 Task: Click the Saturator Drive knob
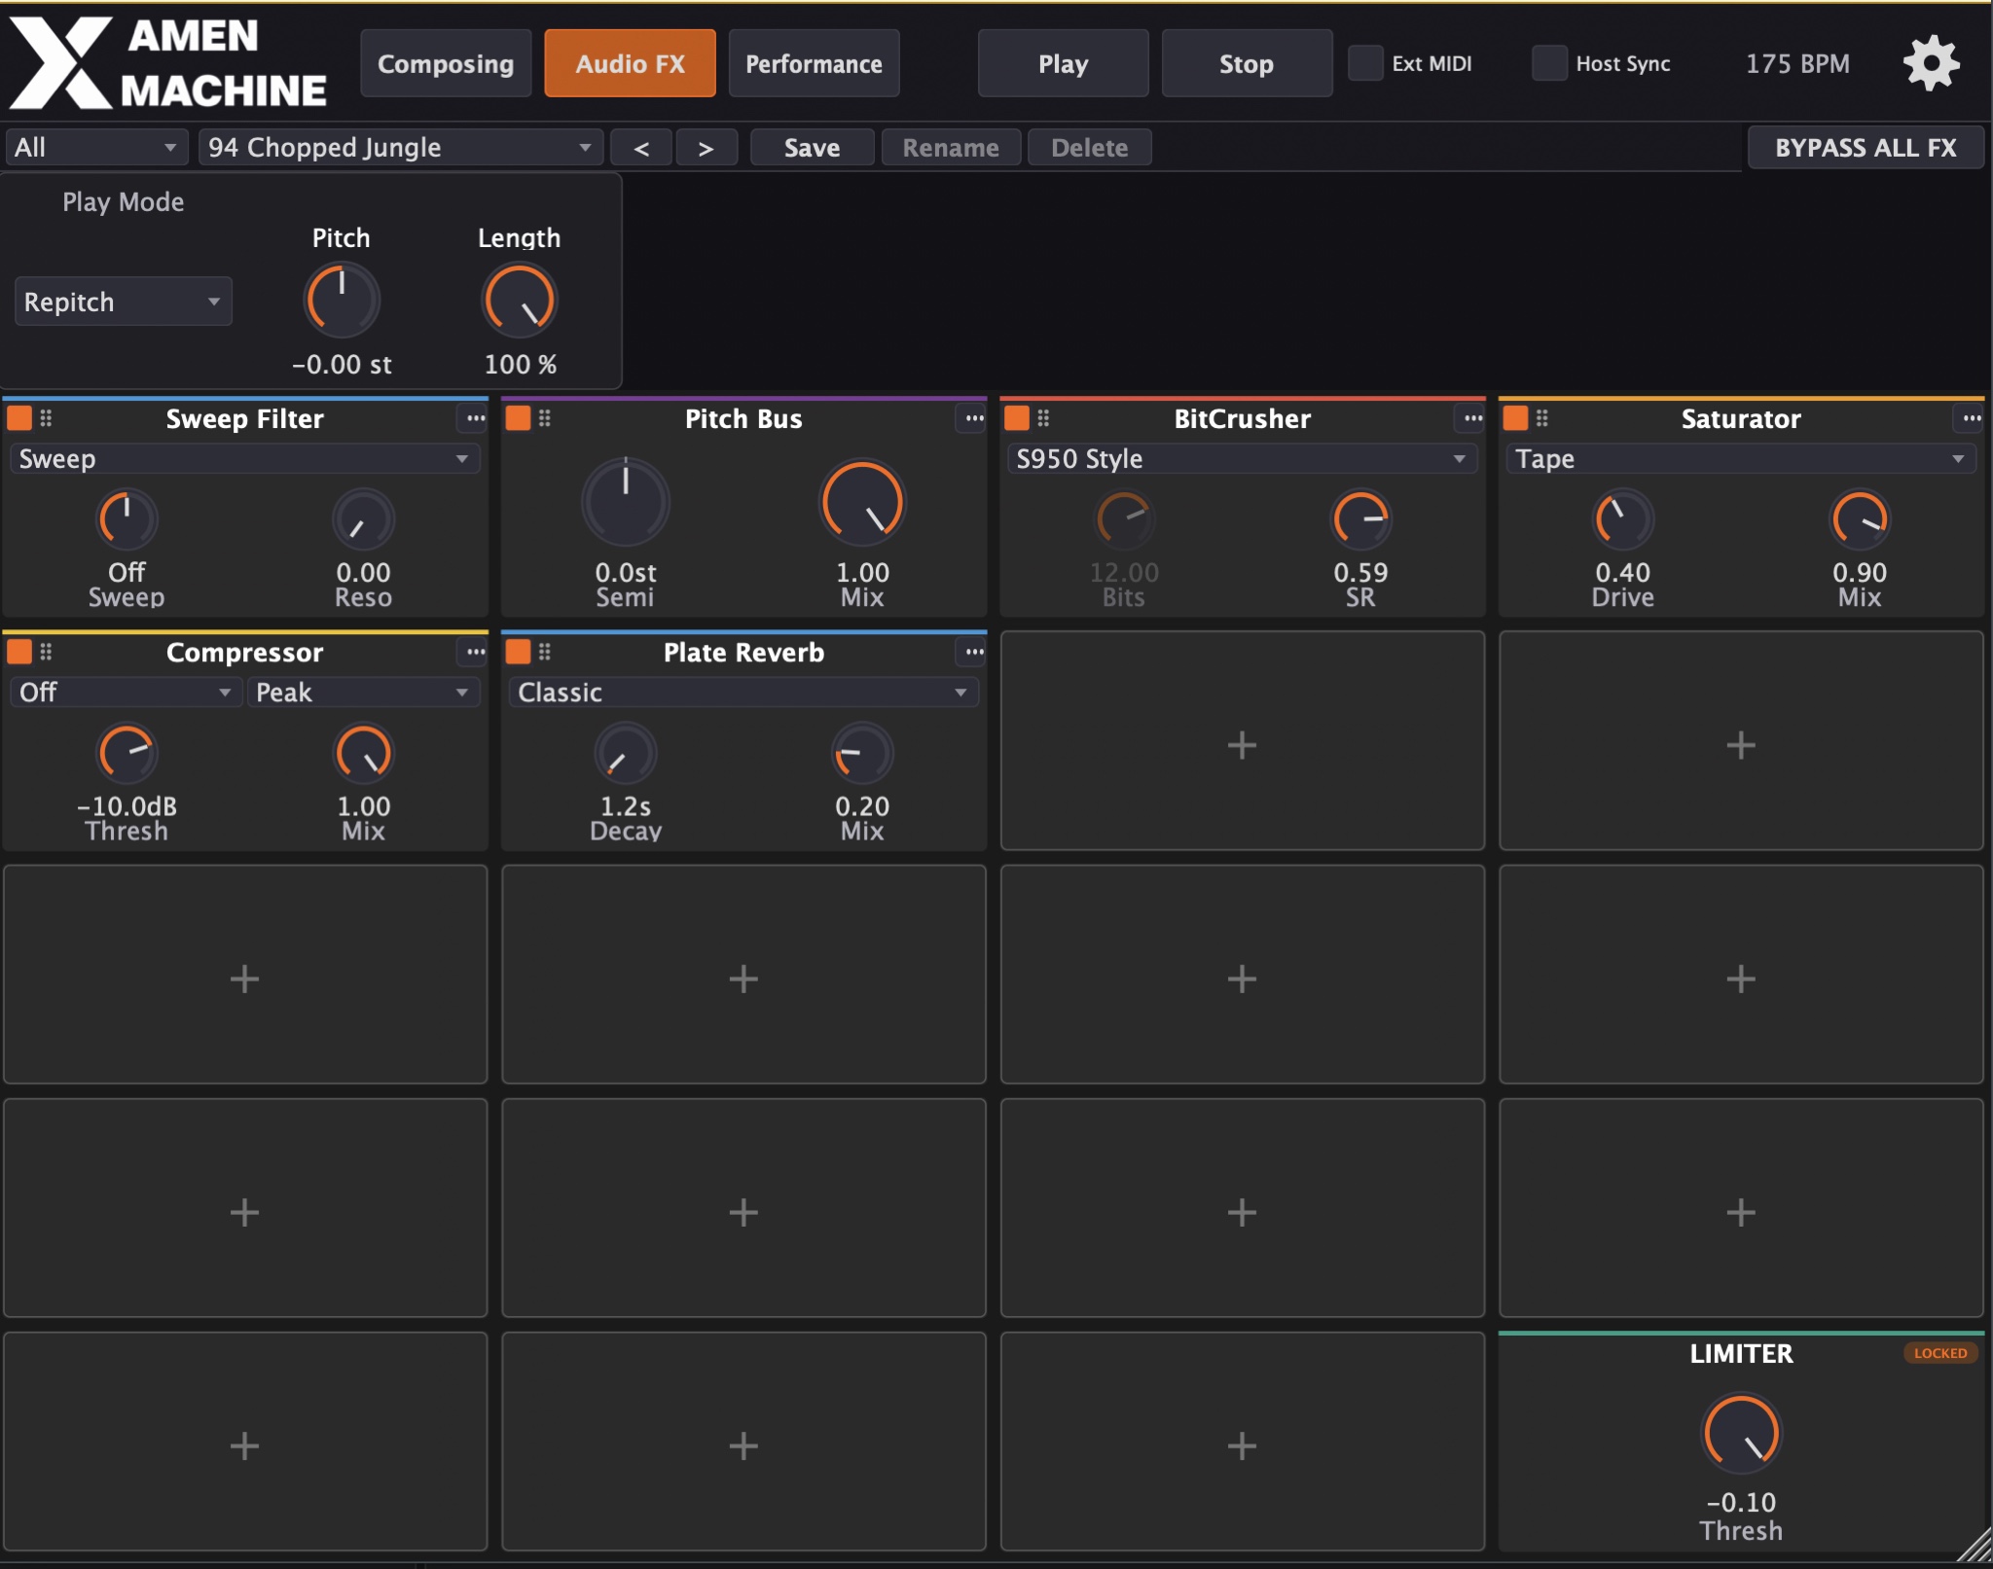[1622, 519]
